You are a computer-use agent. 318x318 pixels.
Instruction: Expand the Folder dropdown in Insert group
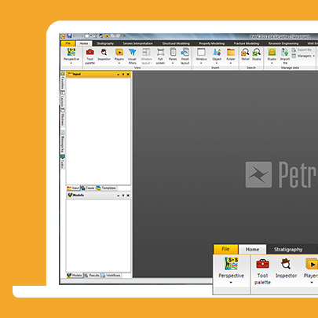(x=231, y=63)
